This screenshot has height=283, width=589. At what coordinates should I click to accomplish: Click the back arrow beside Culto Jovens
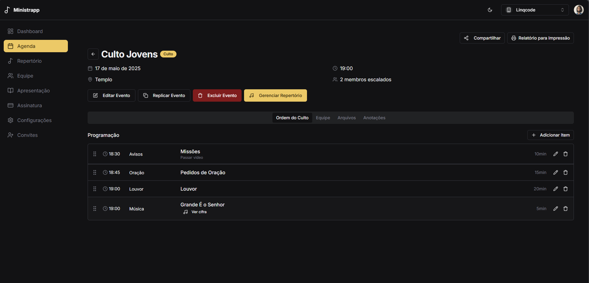click(93, 54)
